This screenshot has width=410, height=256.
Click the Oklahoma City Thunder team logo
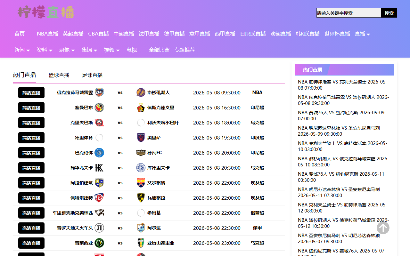coord(99,92)
